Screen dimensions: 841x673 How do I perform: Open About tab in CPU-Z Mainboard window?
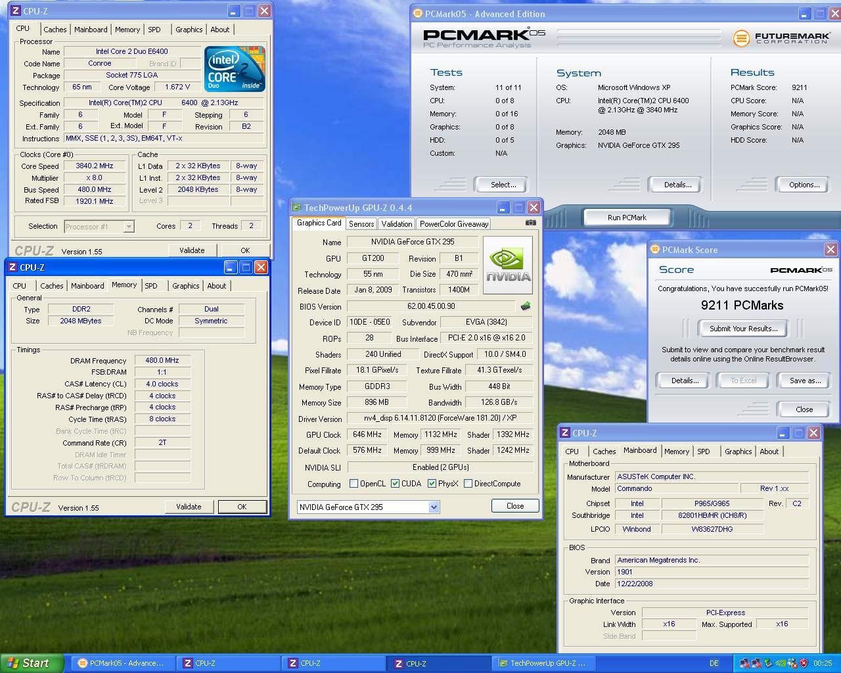pyautogui.click(x=769, y=452)
